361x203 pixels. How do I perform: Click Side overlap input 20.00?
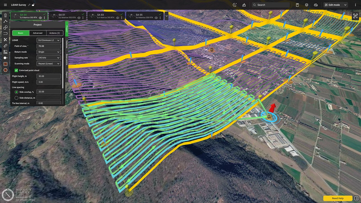pos(48,92)
